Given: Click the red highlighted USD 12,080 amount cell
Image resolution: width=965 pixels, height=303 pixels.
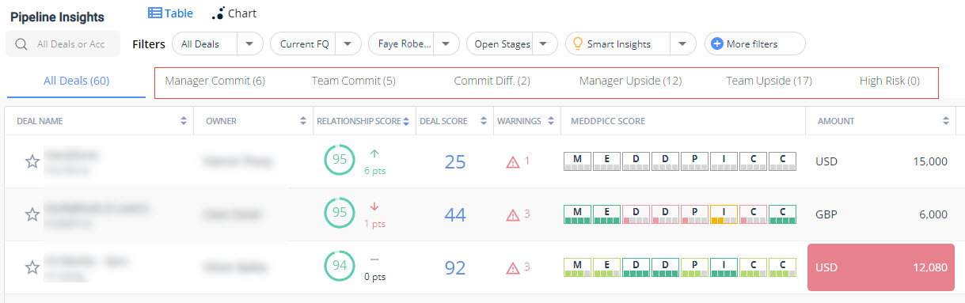Looking at the screenshot, I should click(880, 267).
